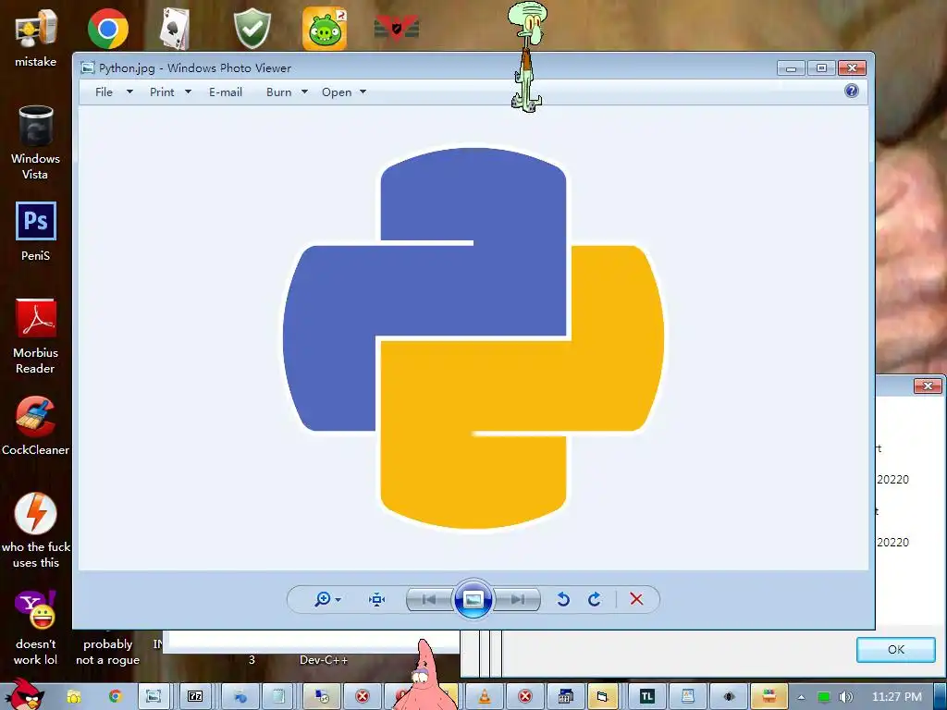Click the Python logo image in the viewer
Image resolution: width=947 pixels, height=710 pixels.
coord(473,338)
